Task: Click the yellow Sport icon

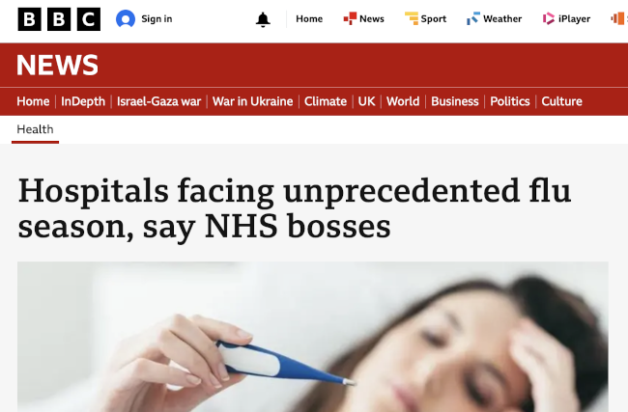Action: pyautogui.click(x=412, y=19)
